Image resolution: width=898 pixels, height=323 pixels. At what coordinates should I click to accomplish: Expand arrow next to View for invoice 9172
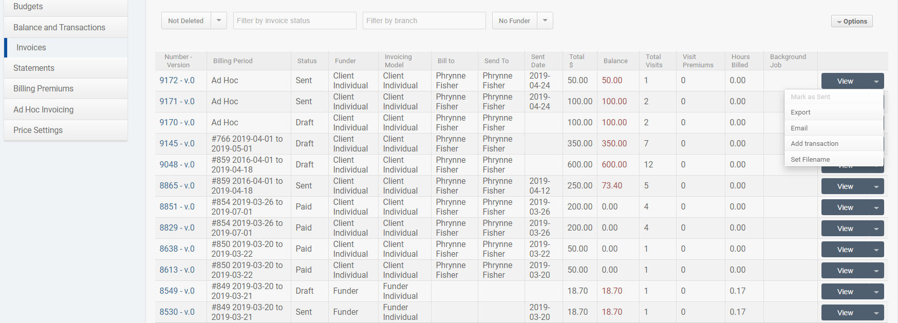(876, 81)
